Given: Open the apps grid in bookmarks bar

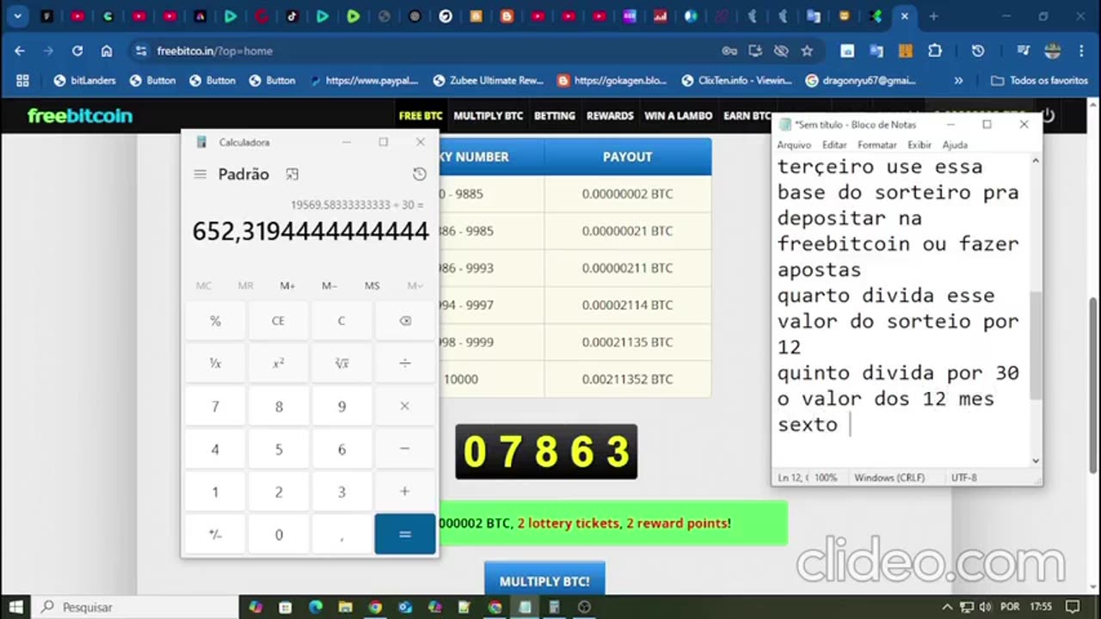Looking at the screenshot, I should [22, 80].
